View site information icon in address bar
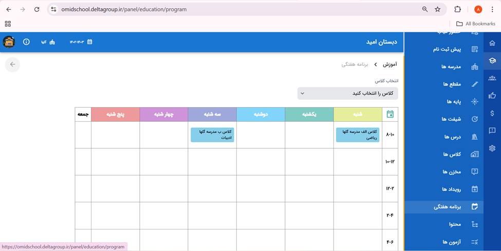Screen dimensions: 501x251 point(53,9)
